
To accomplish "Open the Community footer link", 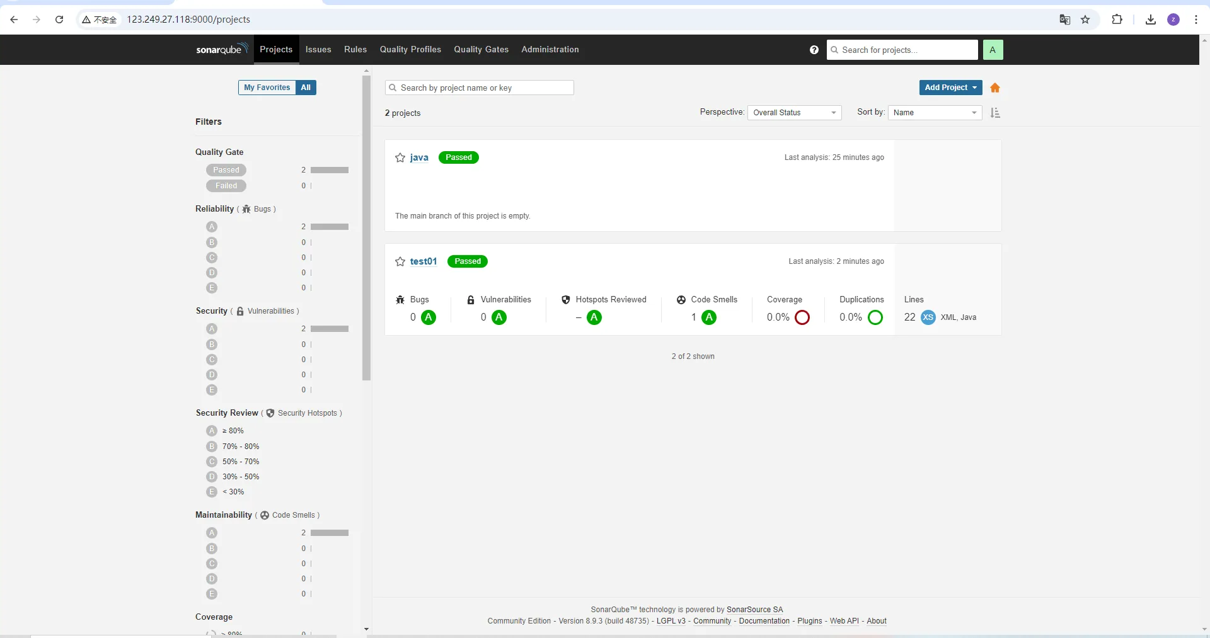I will [x=713, y=621].
